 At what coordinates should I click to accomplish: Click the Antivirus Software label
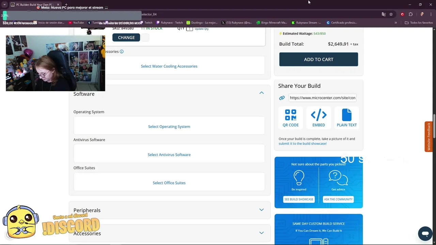click(x=89, y=140)
